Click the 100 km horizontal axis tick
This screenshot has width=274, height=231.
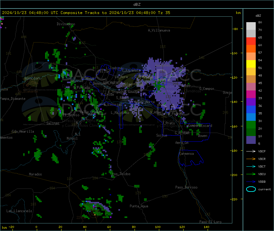[x=158, y=227]
